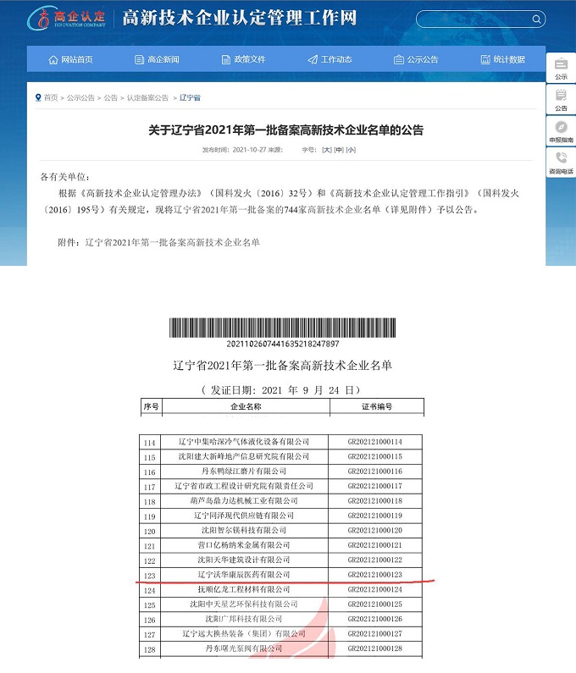Select row 沈阳智尔镁科技有限公司
This screenshot has height=673, width=576.
(x=281, y=531)
